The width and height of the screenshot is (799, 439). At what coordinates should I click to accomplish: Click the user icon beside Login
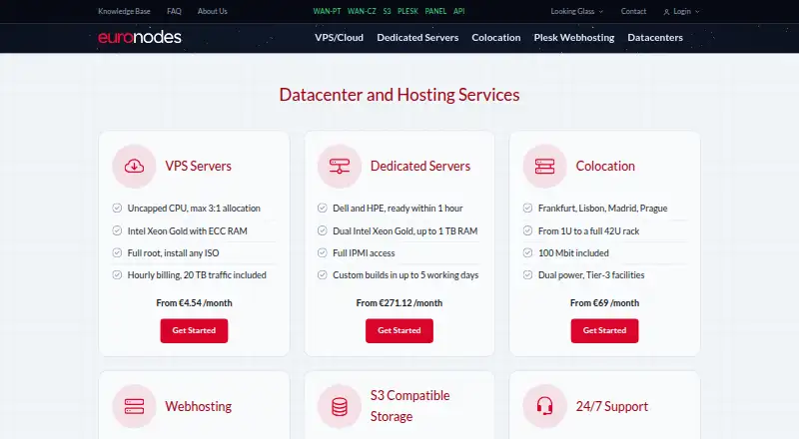pos(666,12)
